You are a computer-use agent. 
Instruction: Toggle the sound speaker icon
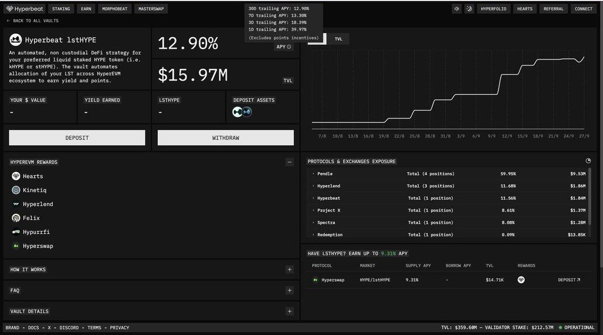tap(456, 9)
